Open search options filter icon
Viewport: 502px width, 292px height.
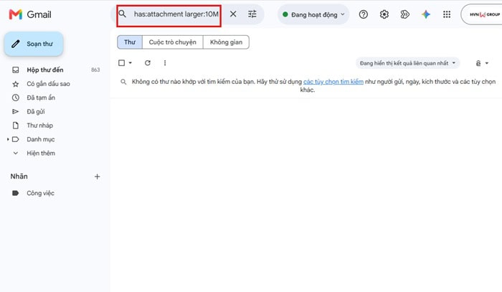pyautogui.click(x=252, y=14)
